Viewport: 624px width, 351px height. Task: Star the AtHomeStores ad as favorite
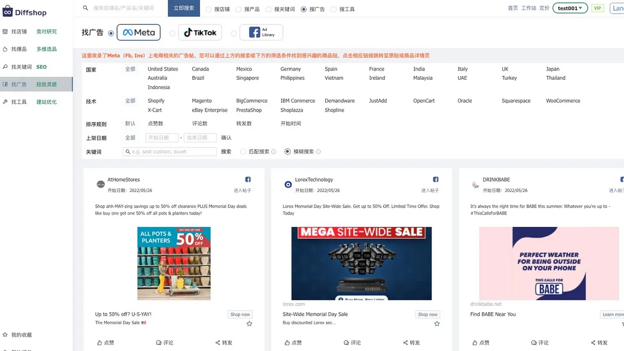click(249, 324)
